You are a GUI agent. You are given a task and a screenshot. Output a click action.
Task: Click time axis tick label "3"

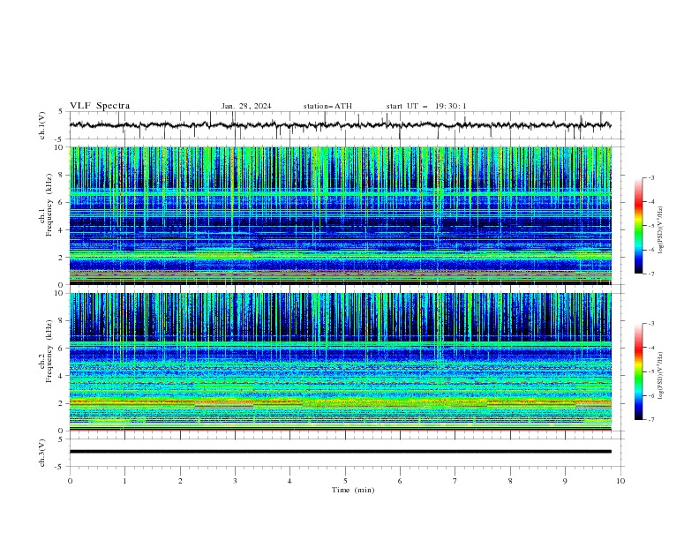tap(235, 481)
